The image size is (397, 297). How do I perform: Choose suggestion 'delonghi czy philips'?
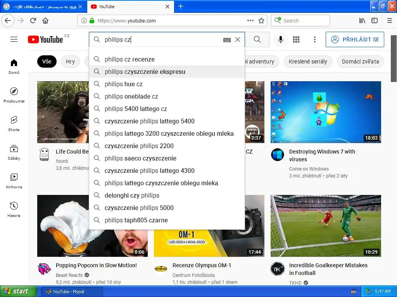point(167,195)
